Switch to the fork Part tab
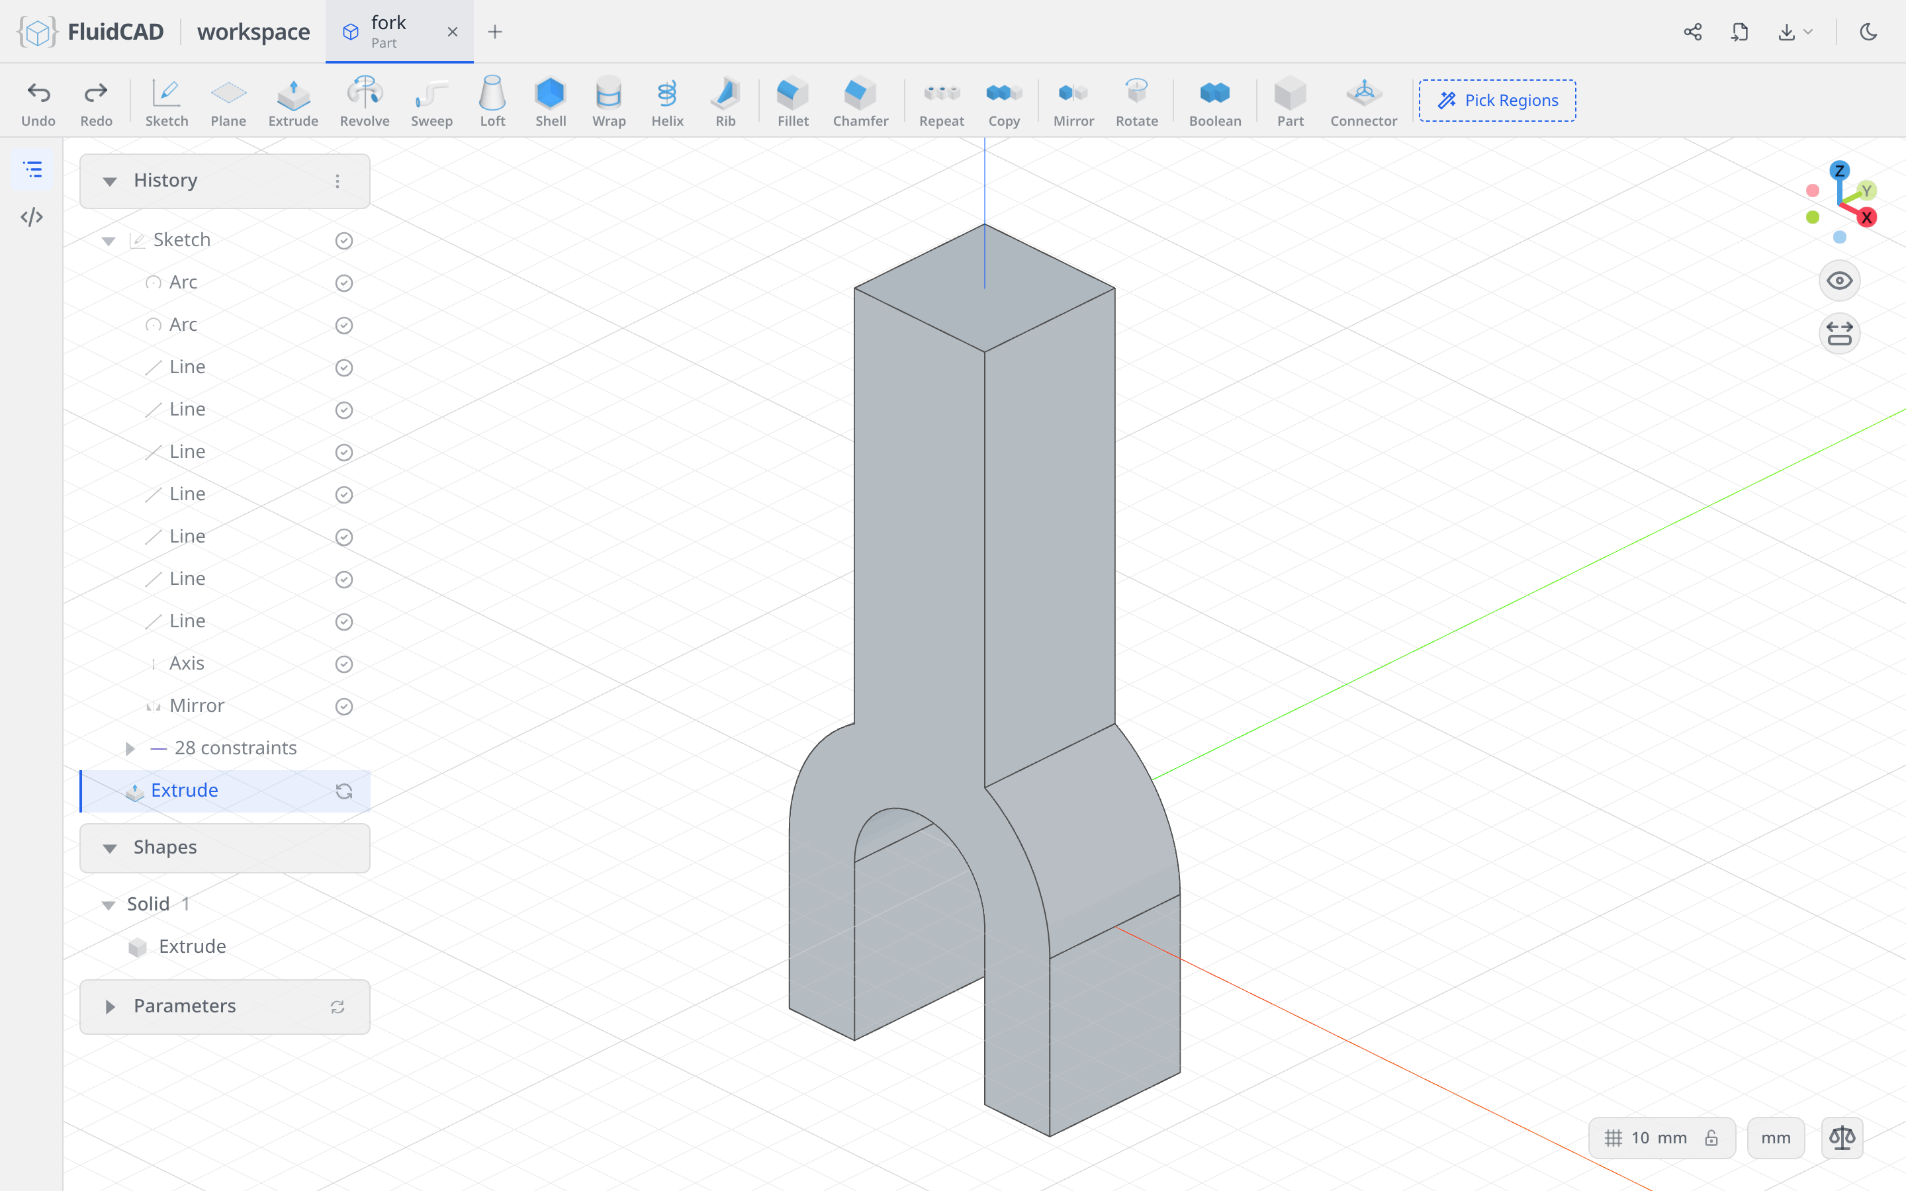 pos(399,32)
